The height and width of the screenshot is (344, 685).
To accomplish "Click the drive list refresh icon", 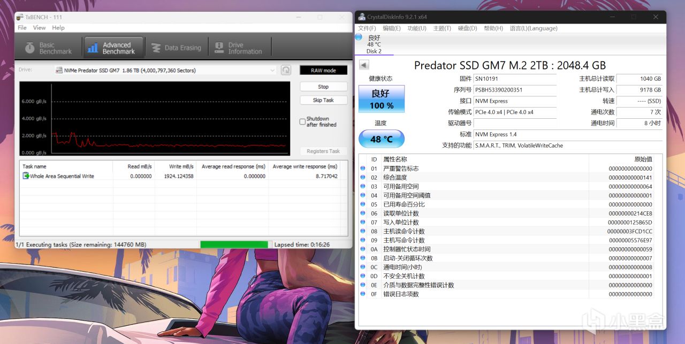I will coord(286,70).
